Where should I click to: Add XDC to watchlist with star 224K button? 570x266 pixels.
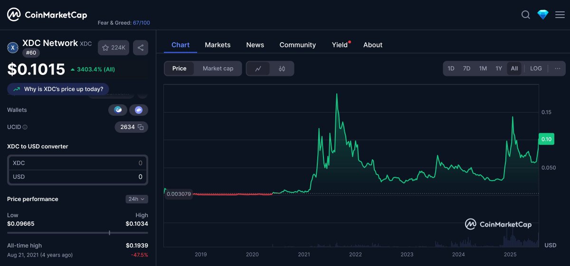coord(114,47)
